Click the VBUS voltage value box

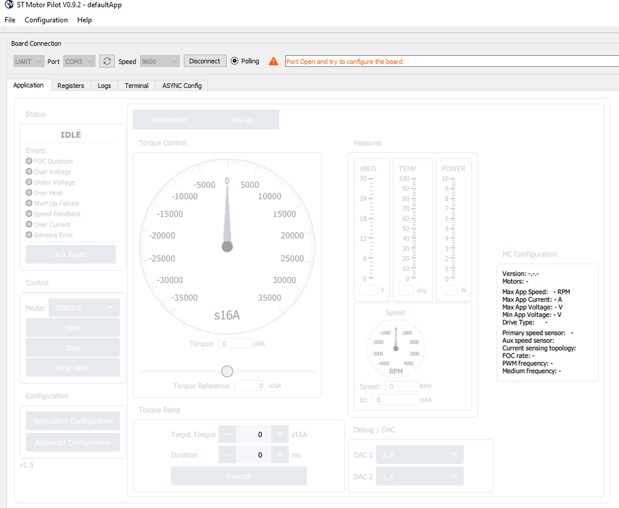tap(368, 290)
